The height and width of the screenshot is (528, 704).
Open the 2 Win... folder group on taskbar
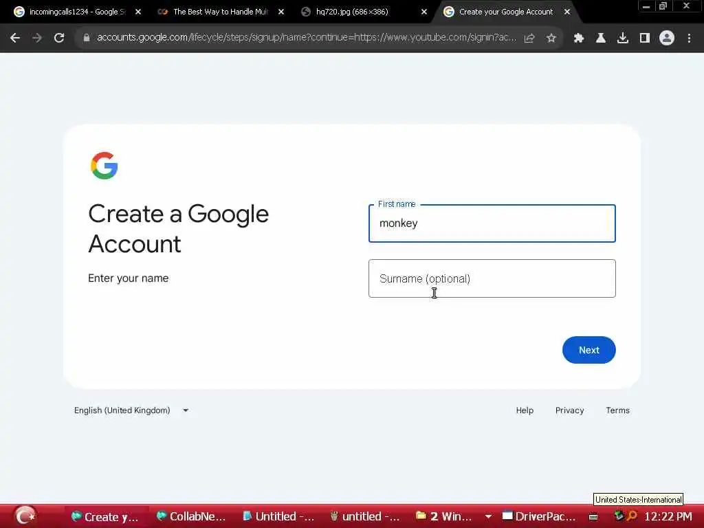(x=445, y=516)
